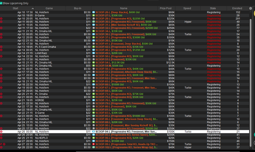Click the knockout icon on SCOOP-65-L row
Image resolution: width=255 pixels, height=152 pixels.
pyautogui.click(x=1, y=81)
